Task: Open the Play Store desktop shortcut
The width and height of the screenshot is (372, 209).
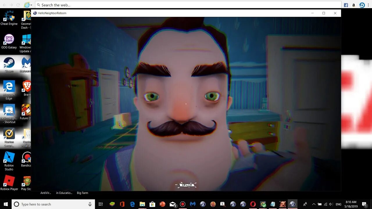Action: tap(26, 183)
